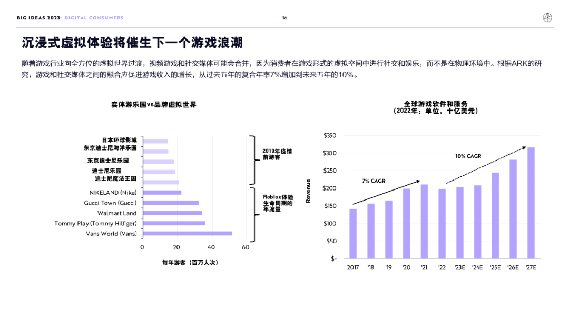Click the 'Roblox体验生命周期的年流量' bracket label
Image resolution: width=569 pixels, height=320 pixels.
coord(278,203)
